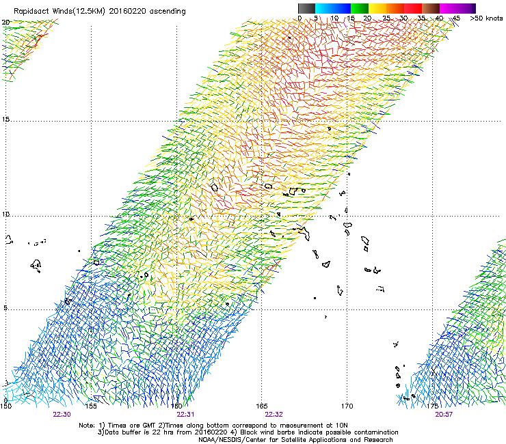Click the orange 25-30 knots legend swatch

click(x=395, y=8)
